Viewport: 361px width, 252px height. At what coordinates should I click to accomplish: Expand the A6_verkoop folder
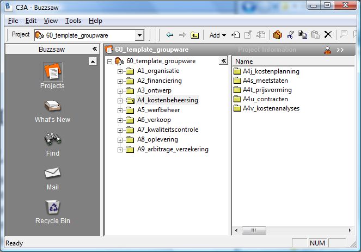(x=120, y=120)
